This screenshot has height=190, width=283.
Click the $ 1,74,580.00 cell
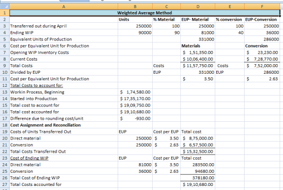coord(135,92)
